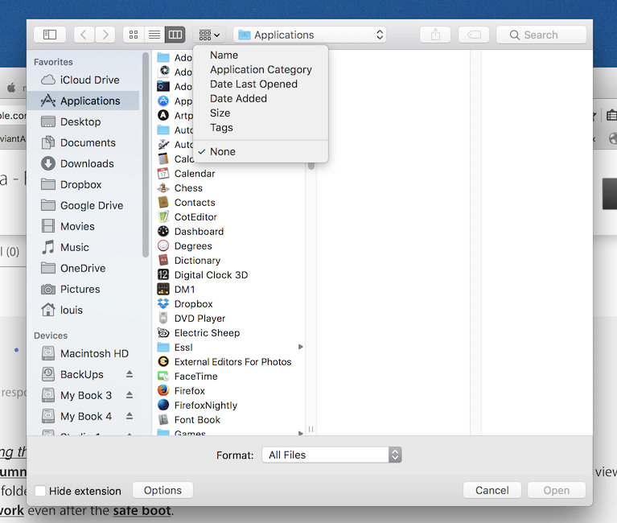The width and height of the screenshot is (617, 523).
Task: Toggle the Hide extension checkbox
Action: pyautogui.click(x=40, y=491)
